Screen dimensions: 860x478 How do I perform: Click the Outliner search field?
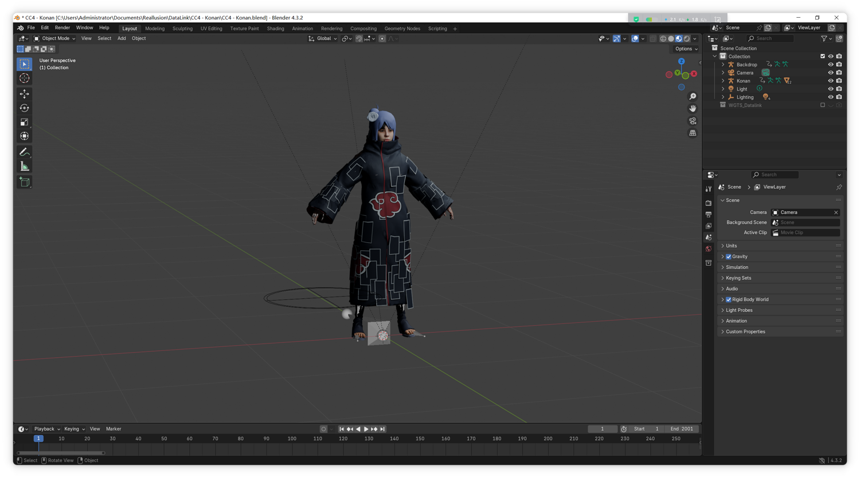tap(769, 39)
